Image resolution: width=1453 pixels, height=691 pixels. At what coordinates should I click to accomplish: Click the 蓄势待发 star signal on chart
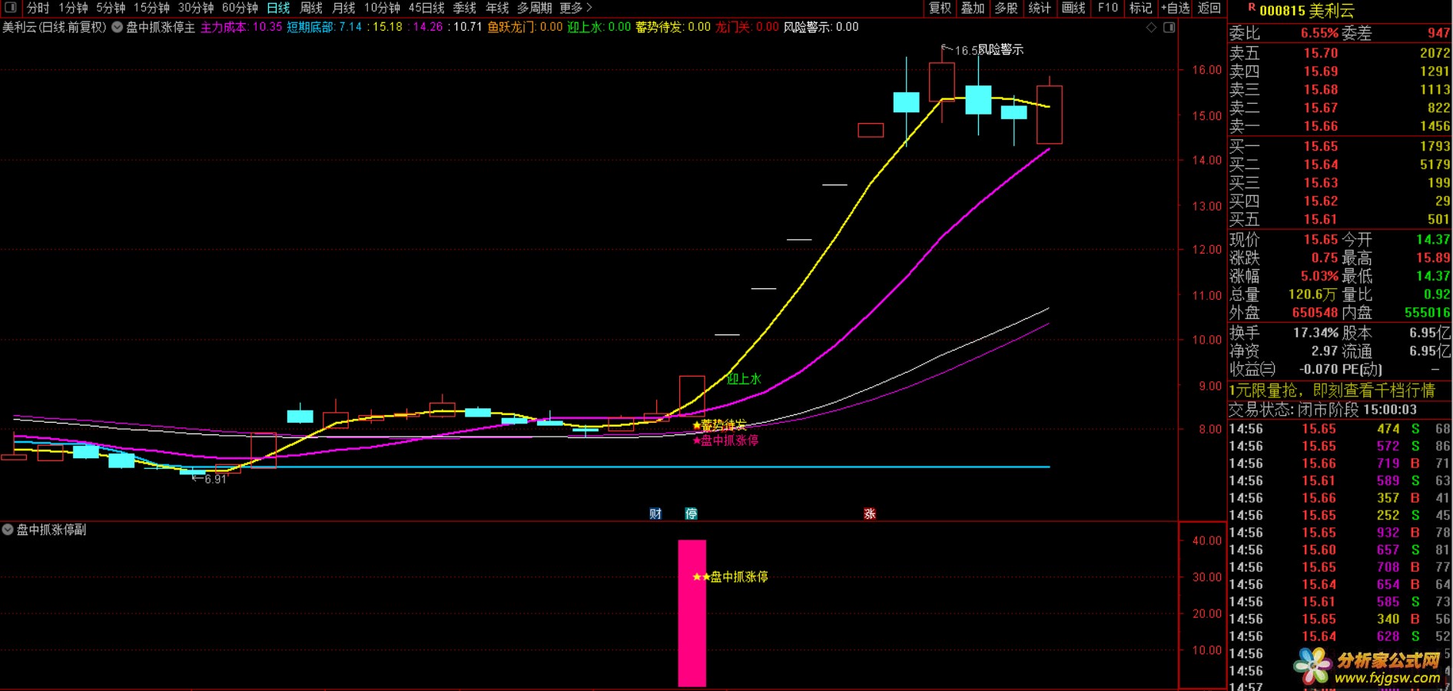pyautogui.click(x=719, y=424)
